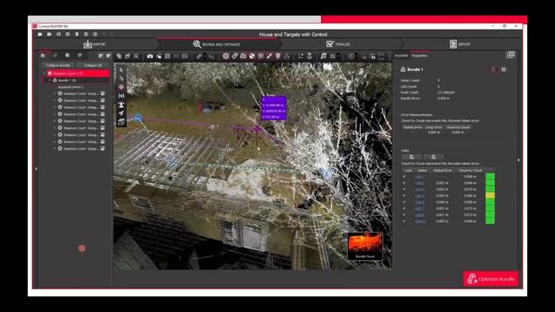Screen dimensions: 555x312
Task: Switch to the Properties tab
Action: (420, 55)
